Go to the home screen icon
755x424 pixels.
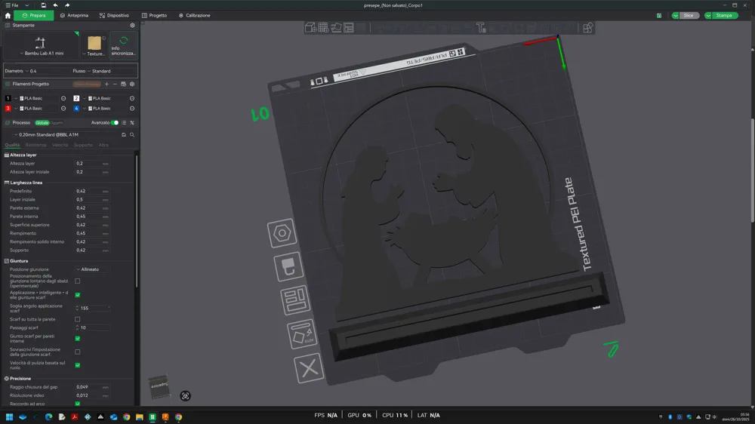[8, 15]
